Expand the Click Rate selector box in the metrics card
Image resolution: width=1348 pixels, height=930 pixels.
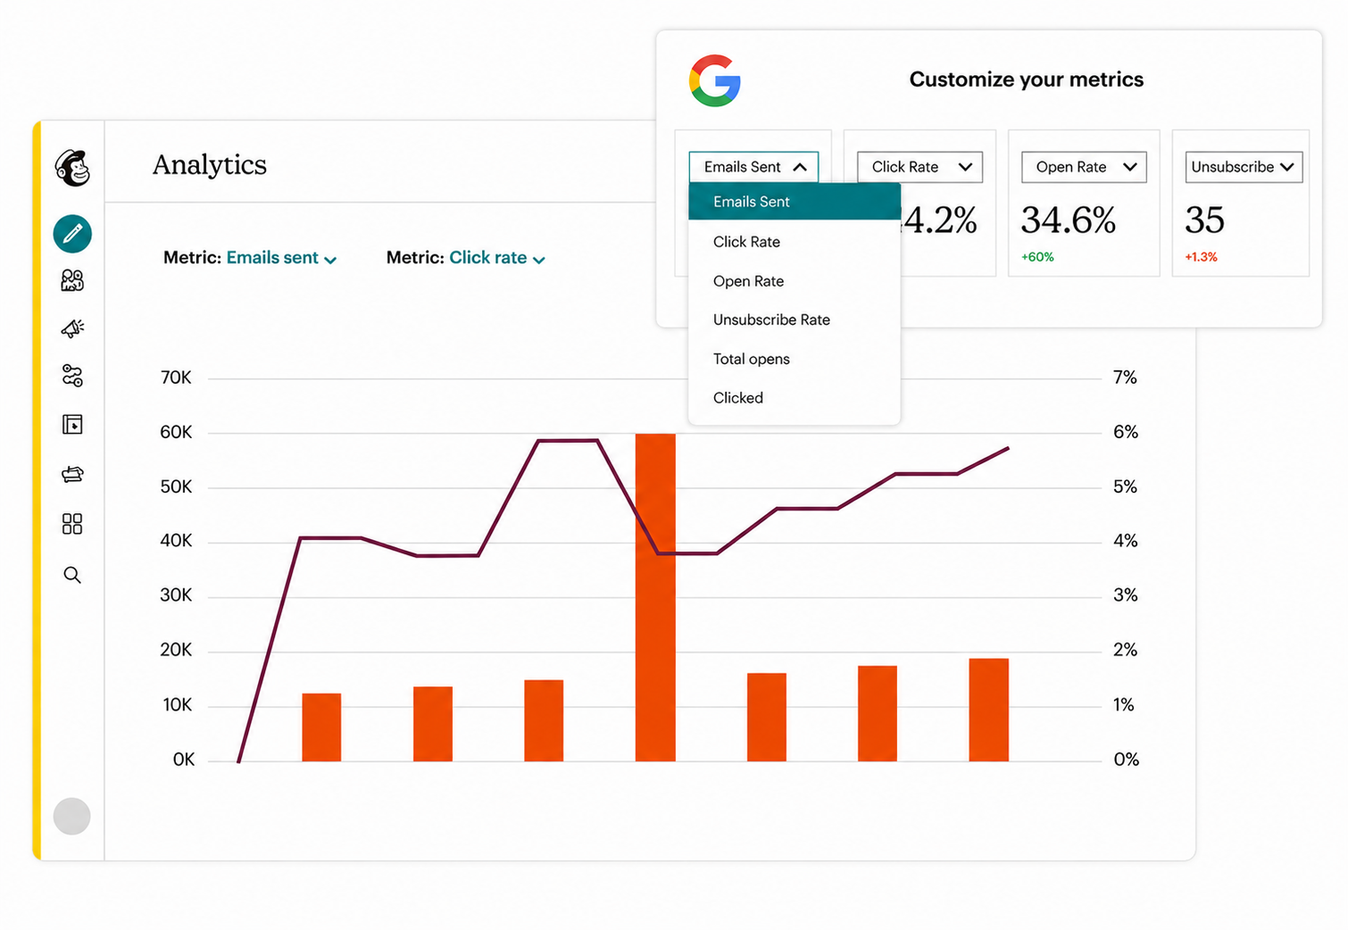919,167
